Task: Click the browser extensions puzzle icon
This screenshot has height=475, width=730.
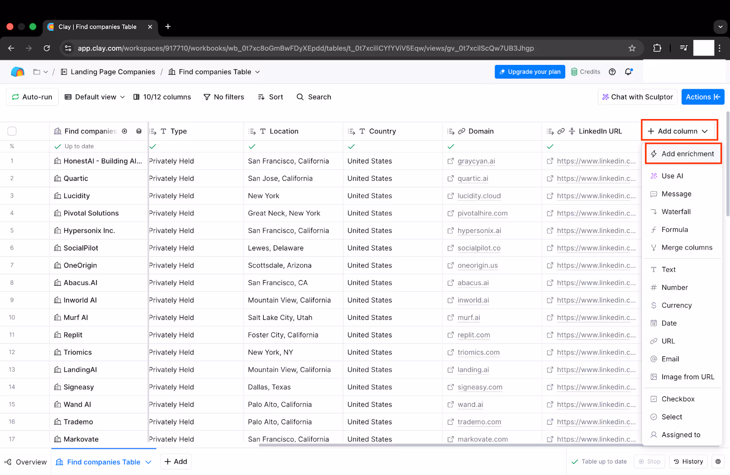Action: (x=657, y=48)
